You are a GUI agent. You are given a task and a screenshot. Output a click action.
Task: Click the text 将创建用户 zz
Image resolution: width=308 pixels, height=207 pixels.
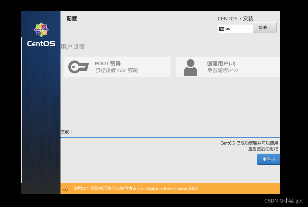[223, 70]
